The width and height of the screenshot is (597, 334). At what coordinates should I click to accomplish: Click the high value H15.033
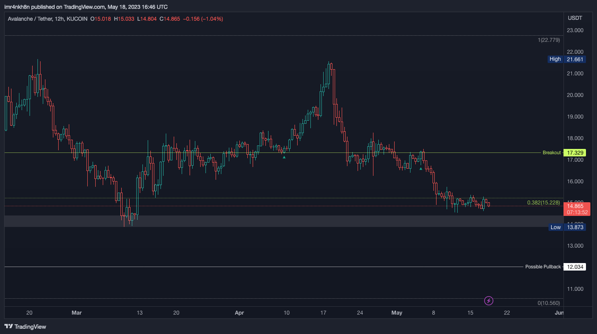coord(124,19)
